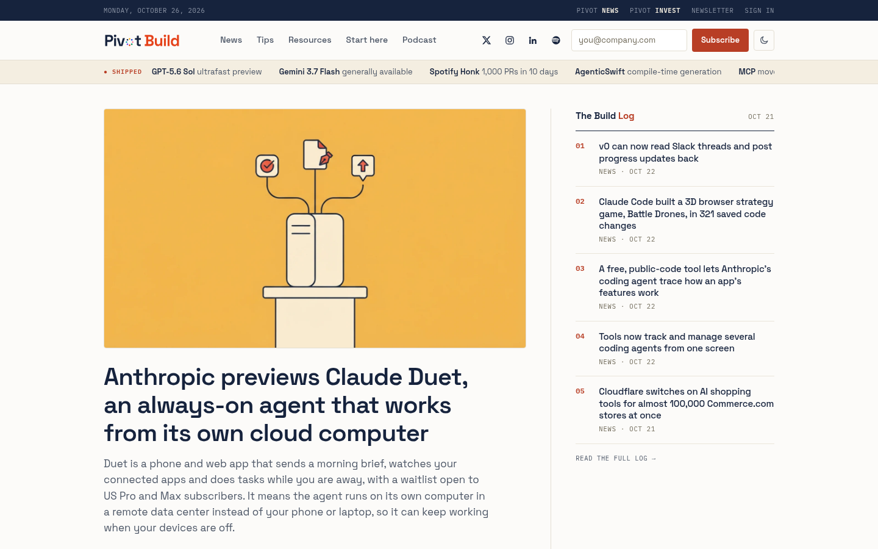
Task: Open AgenticSwift compile-time generation ticker item
Action: pos(648,71)
